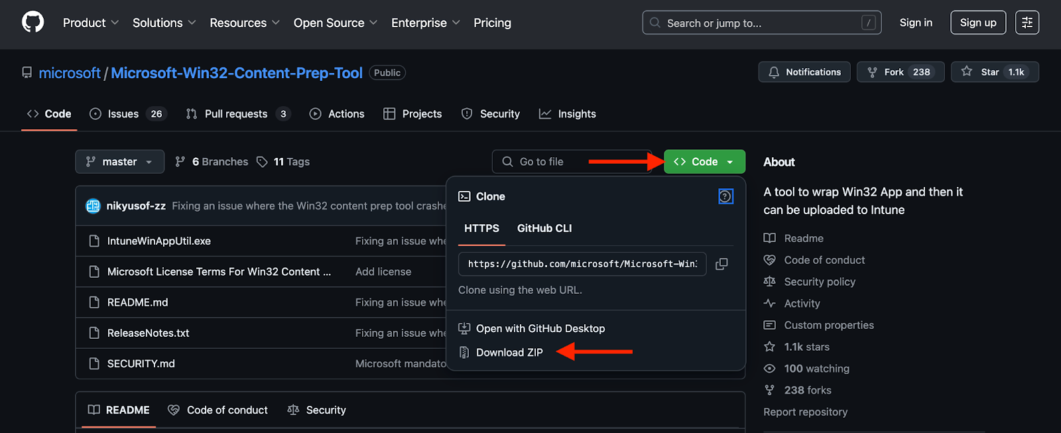1061x433 pixels.
Task: Copy the HTTPS clone URL icon
Action: (x=721, y=264)
